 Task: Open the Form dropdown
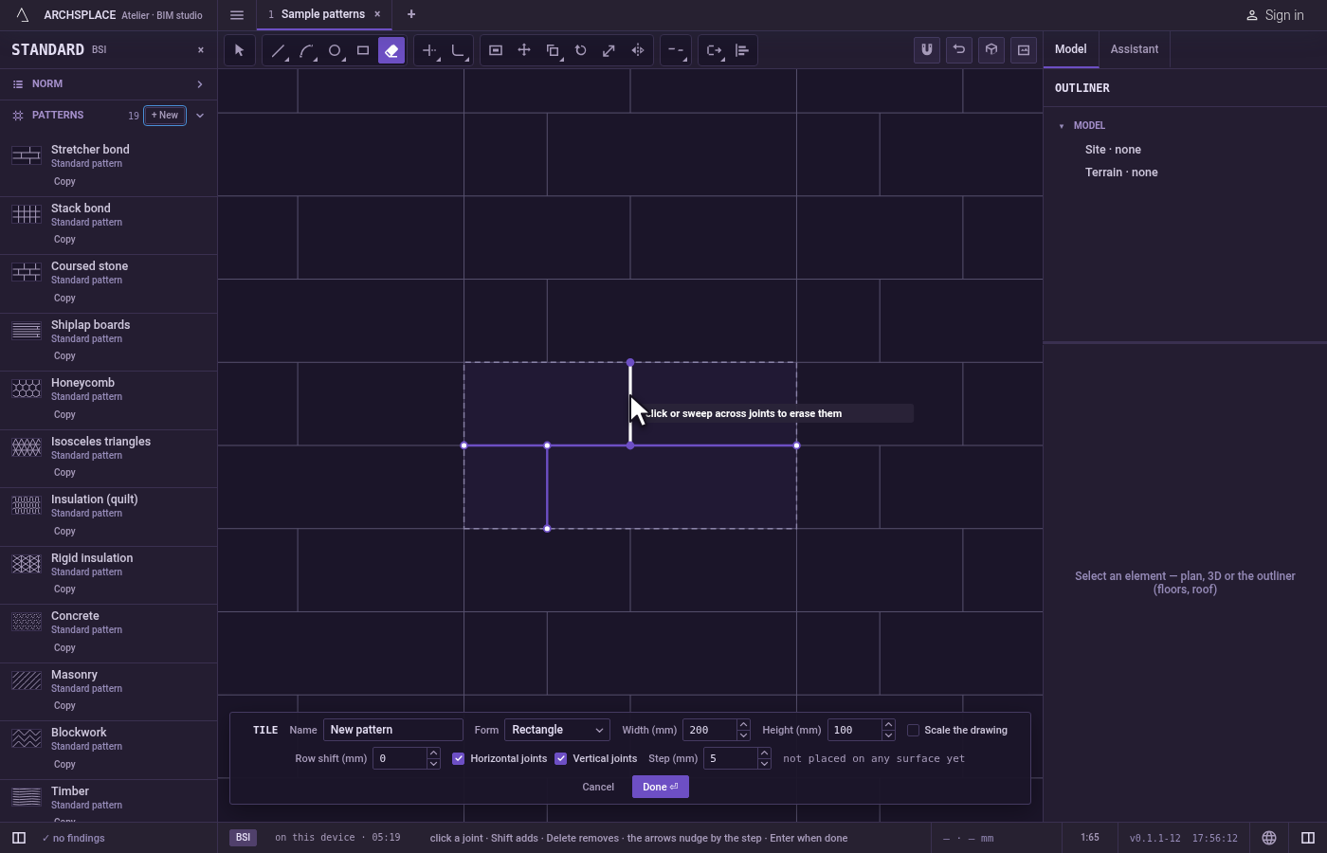[557, 730]
